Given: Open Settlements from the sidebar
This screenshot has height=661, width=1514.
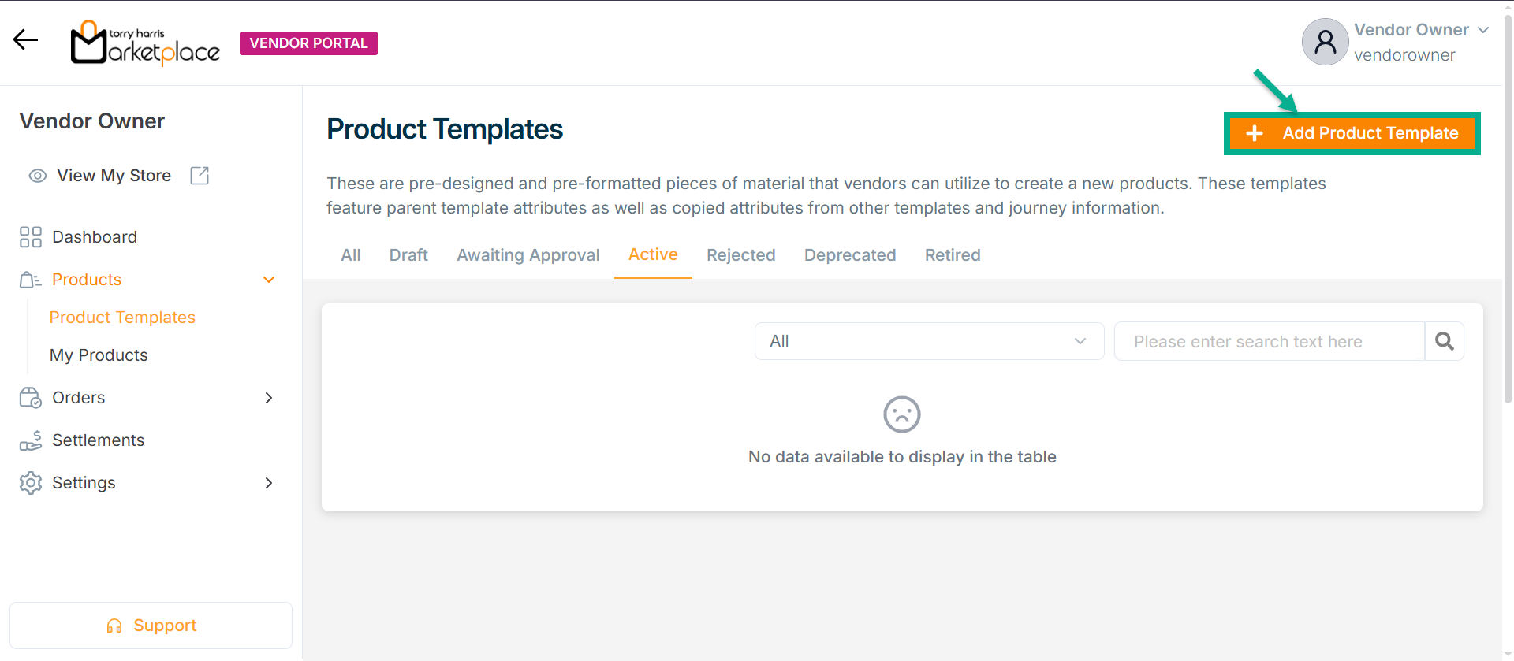Looking at the screenshot, I should click(x=98, y=440).
